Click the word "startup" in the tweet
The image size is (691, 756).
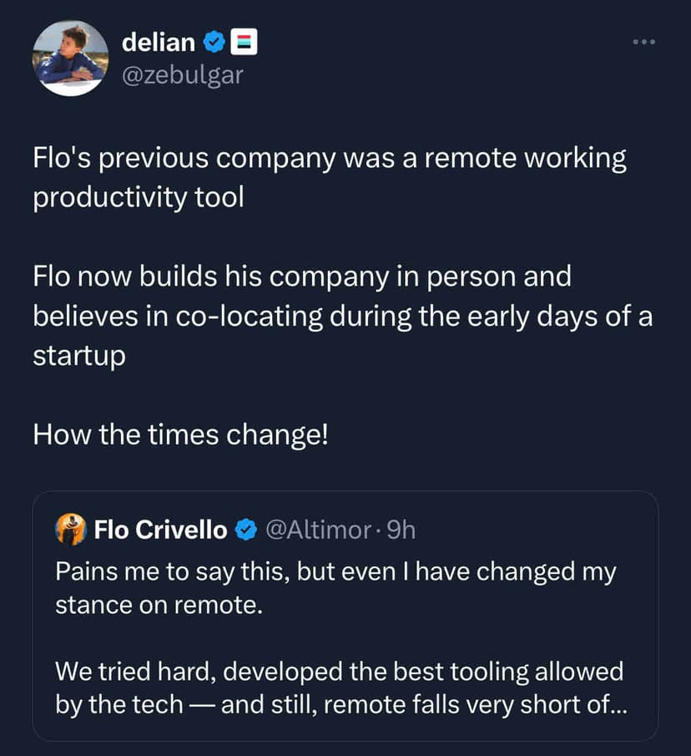[79, 355]
